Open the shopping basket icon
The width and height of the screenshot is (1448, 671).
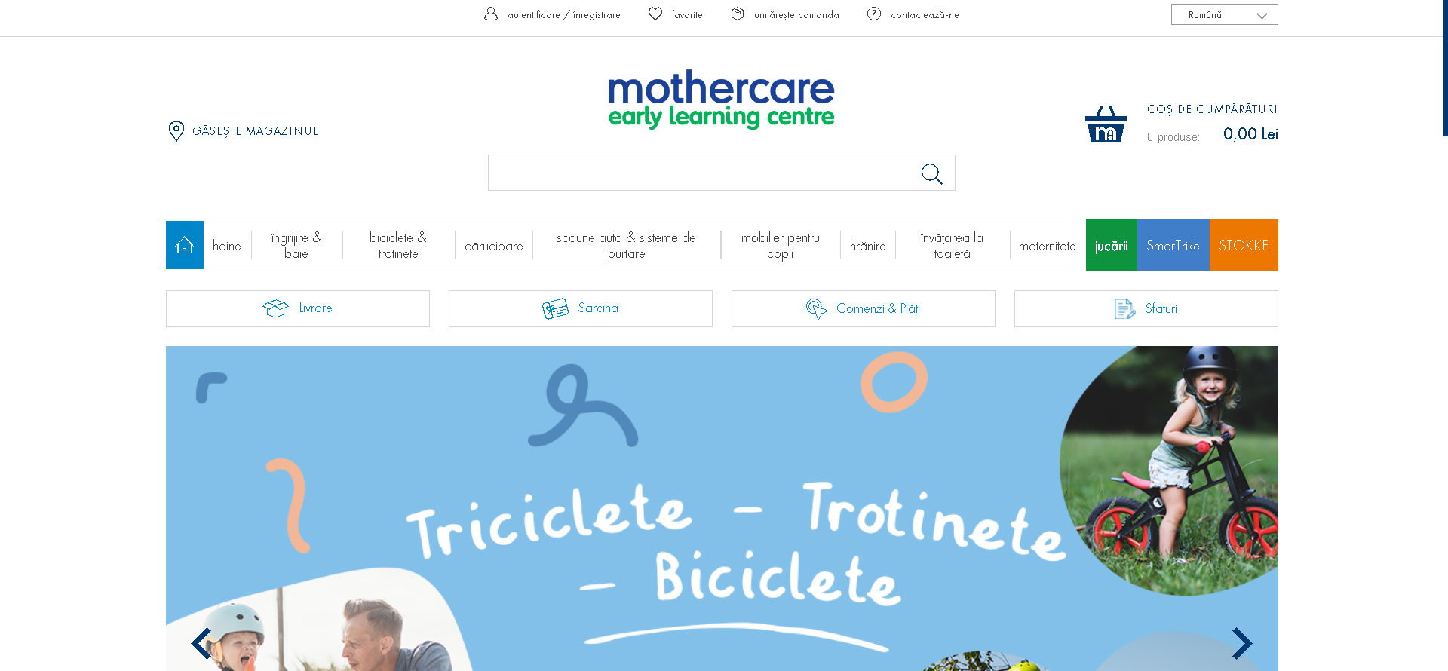(x=1106, y=124)
